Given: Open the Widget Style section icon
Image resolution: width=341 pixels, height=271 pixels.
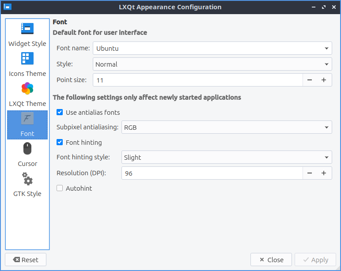Looking at the screenshot, I should (x=27, y=29).
